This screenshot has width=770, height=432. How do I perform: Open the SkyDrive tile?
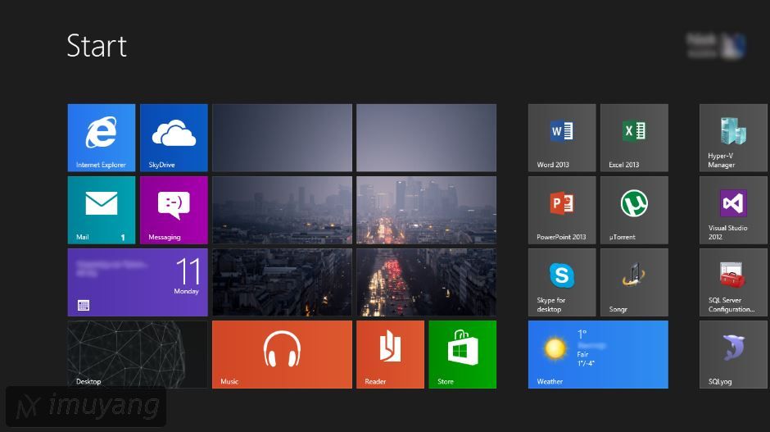(x=174, y=138)
